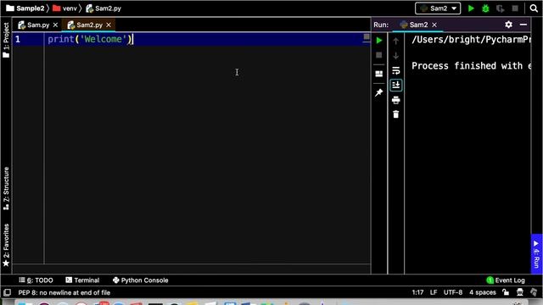Click the inspector hat icon in status bar
The height and width of the screenshot is (305, 543).
[x=520, y=292]
